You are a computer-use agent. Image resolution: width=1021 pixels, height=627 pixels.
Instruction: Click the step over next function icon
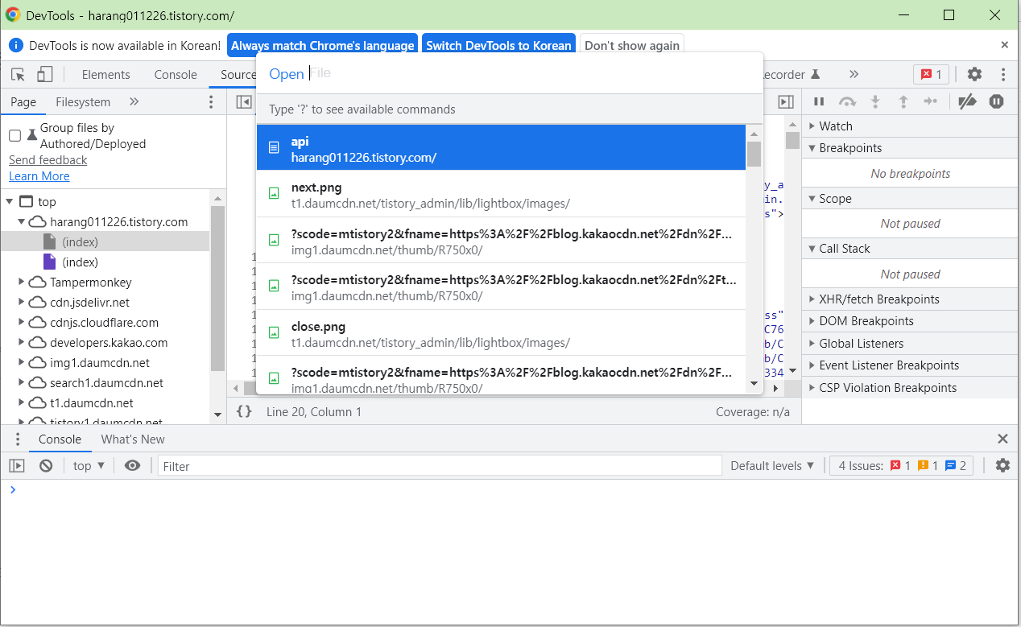pyautogui.click(x=847, y=101)
